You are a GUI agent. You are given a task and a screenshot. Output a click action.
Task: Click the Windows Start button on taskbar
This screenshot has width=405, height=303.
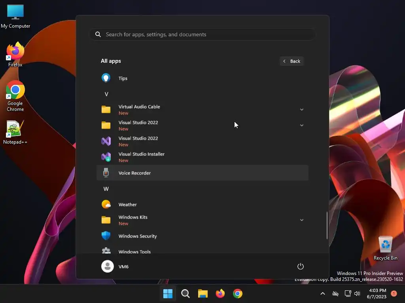coord(168,294)
